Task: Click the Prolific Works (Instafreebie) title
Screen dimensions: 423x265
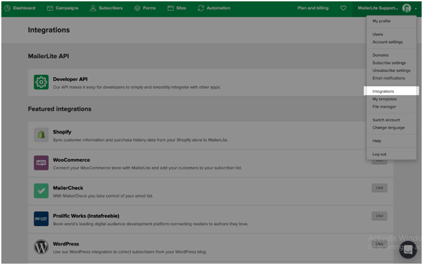Action: (86, 216)
